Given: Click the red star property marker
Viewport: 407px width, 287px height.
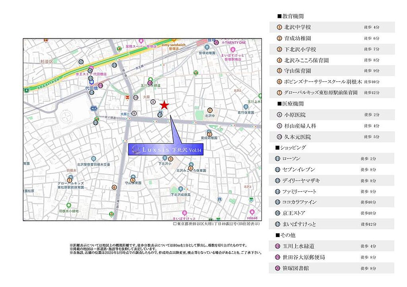Looking at the screenshot, I should (x=164, y=105).
